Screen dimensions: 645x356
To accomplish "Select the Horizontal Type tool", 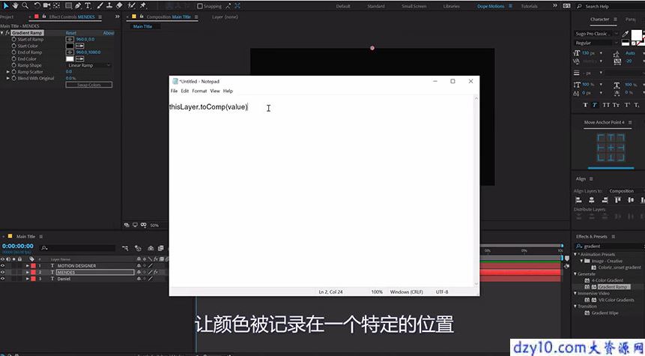I will [88, 6].
